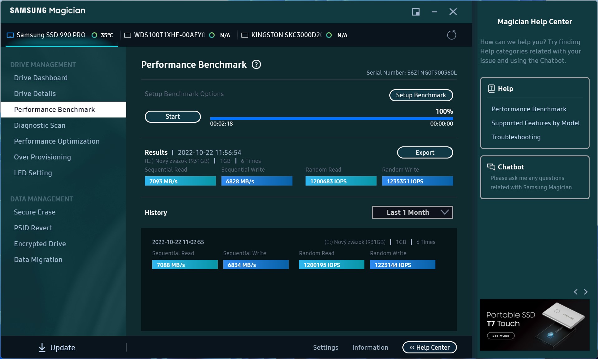Click the help question mark beside Performance Benchmark
This screenshot has width=598, height=359.
pyautogui.click(x=256, y=65)
